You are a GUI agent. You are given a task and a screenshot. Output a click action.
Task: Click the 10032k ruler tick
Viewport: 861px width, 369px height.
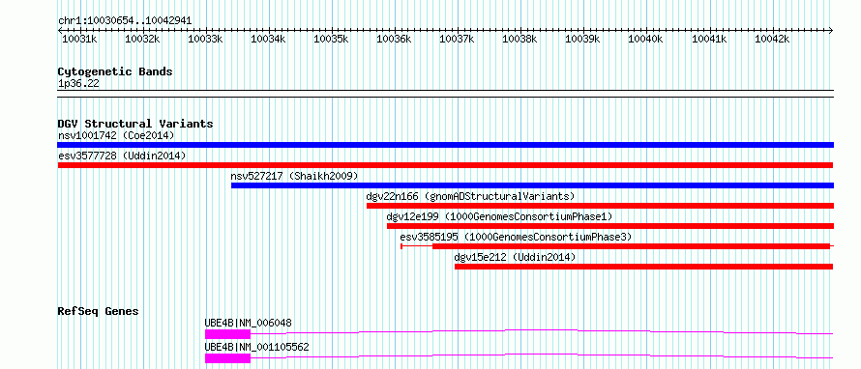point(143,39)
